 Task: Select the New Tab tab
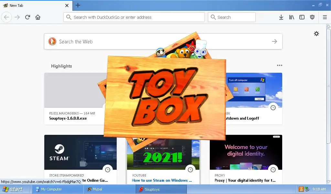[x=36, y=5]
